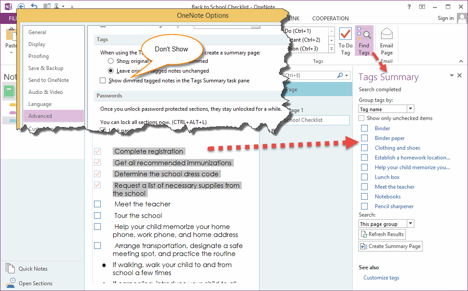The width and height of the screenshot is (468, 291).
Task: Check the 'Meet the teacher' box on the note page
Action: [x=97, y=204]
